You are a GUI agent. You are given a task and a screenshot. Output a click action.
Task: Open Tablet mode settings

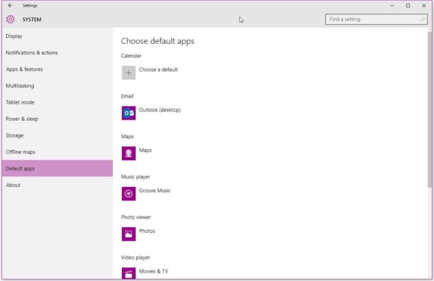[57, 102]
